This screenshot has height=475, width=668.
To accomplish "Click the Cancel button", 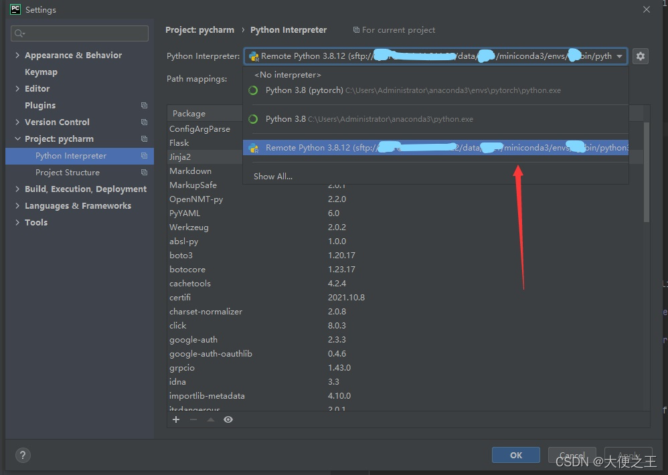I will point(572,455).
